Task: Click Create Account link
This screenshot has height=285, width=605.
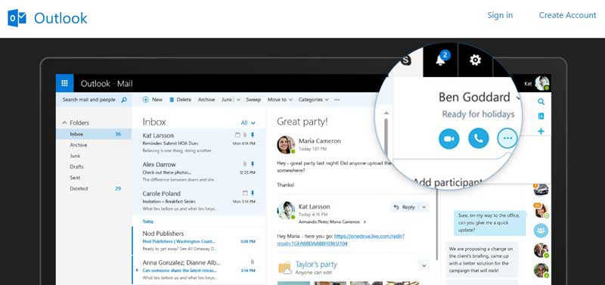Action: [x=568, y=15]
